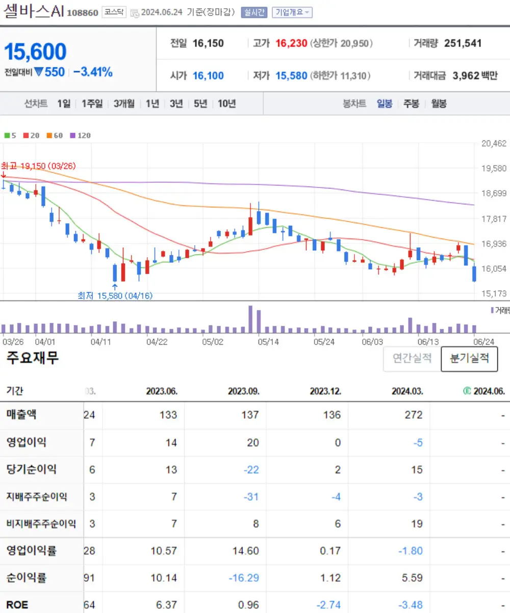510x613 pixels.
Task: Select the 1주일 line chart period
Action: coord(92,104)
